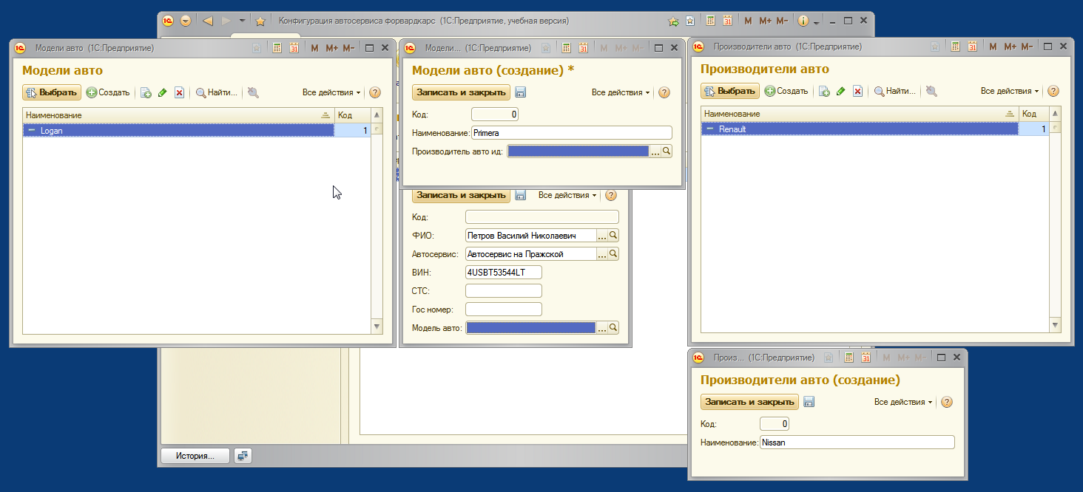1083x492 pixels.
Task: Click M- in Модели авто list title bar
Action: 348,48
